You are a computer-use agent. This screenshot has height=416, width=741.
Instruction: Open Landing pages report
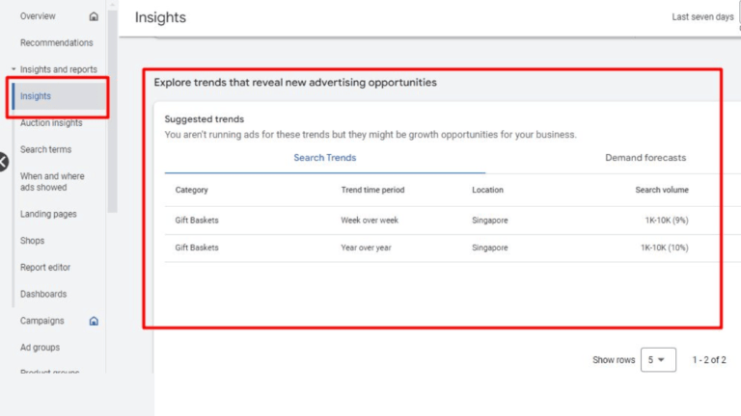[x=48, y=214]
